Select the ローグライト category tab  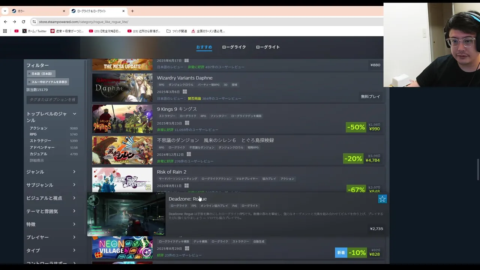click(x=268, y=47)
